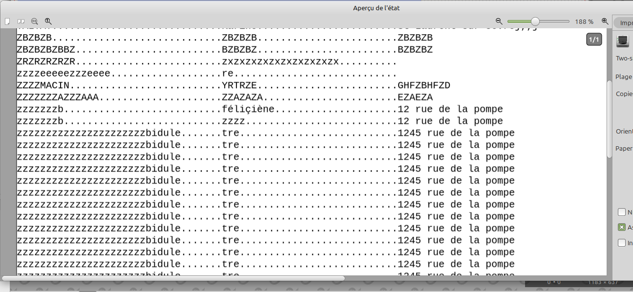Click the printer icon in side panel
Screen dimensions: 633x292
point(623,41)
